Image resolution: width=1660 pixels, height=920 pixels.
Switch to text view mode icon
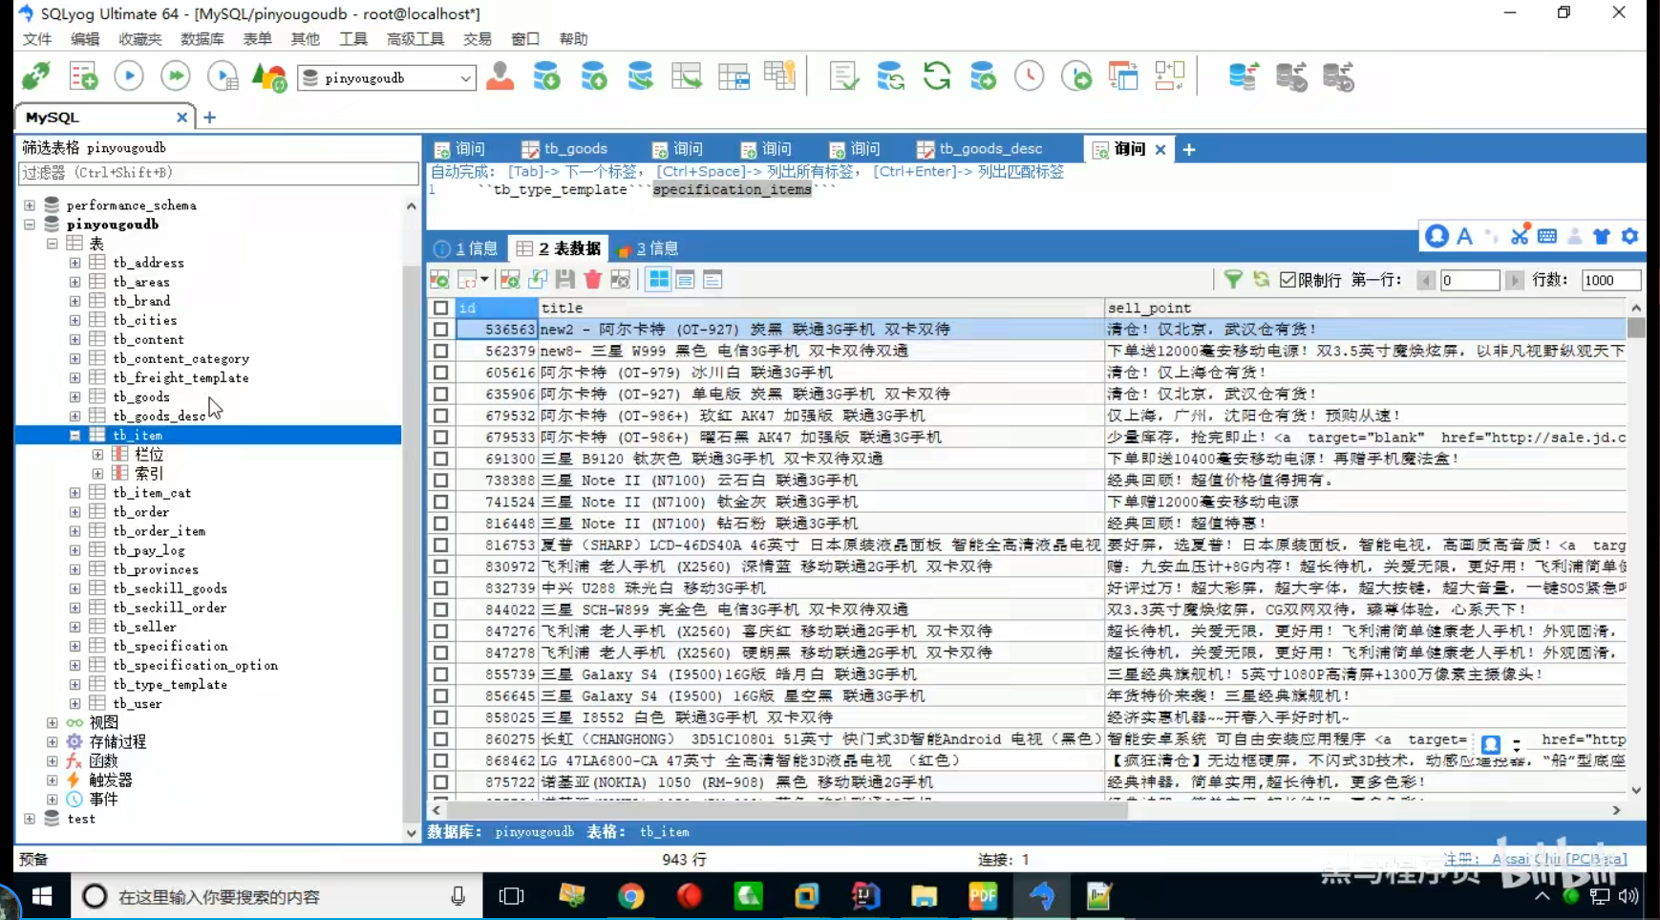[713, 279]
